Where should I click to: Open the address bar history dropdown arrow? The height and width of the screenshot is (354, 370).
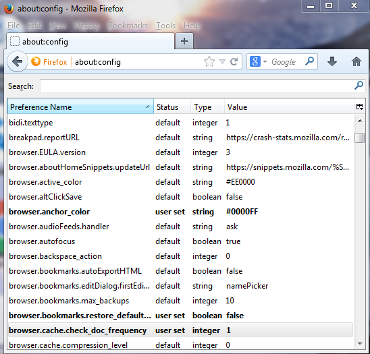point(222,62)
